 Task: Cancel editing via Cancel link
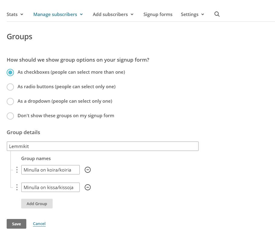(39, 224)
